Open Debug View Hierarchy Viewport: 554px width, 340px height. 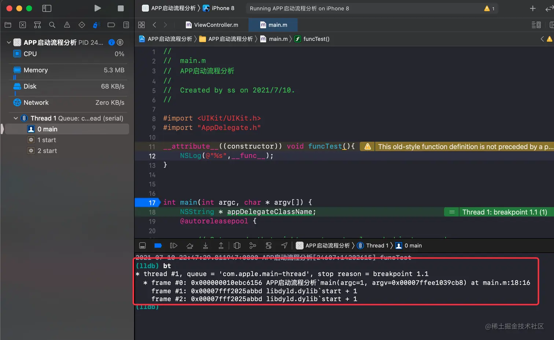[x=237, y=246]
